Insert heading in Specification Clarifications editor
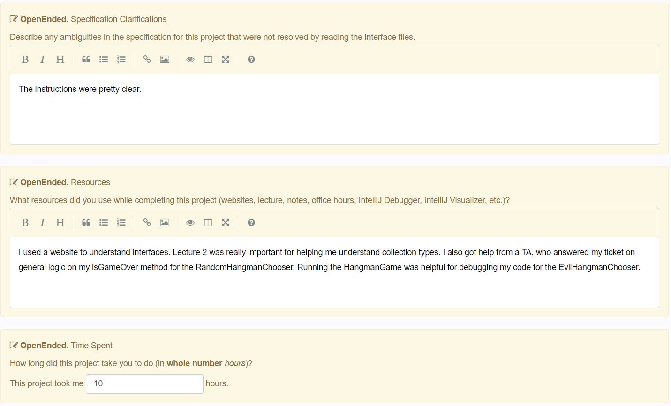This screenshot has width=671, height=406. click(60, 60)
